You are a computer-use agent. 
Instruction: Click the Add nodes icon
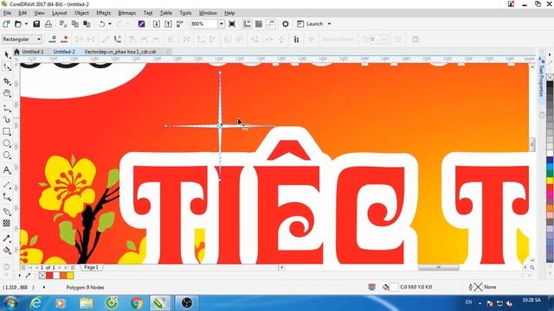coord(52,39)
